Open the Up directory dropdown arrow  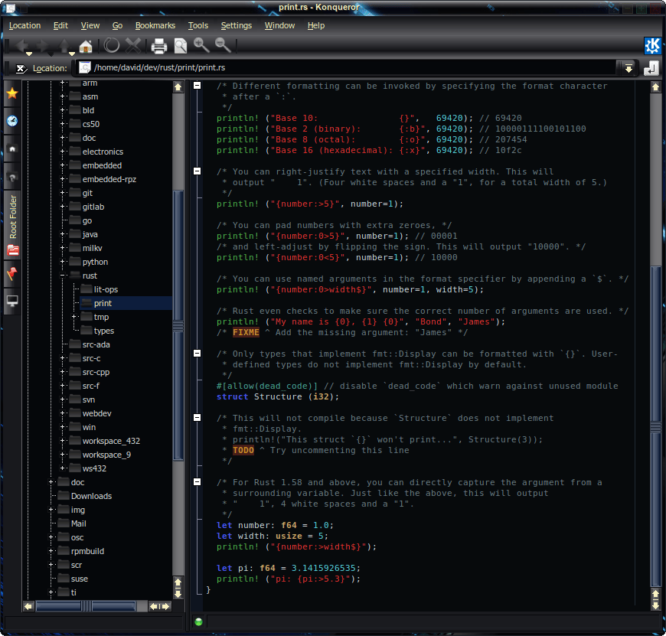tap(72, 54)
